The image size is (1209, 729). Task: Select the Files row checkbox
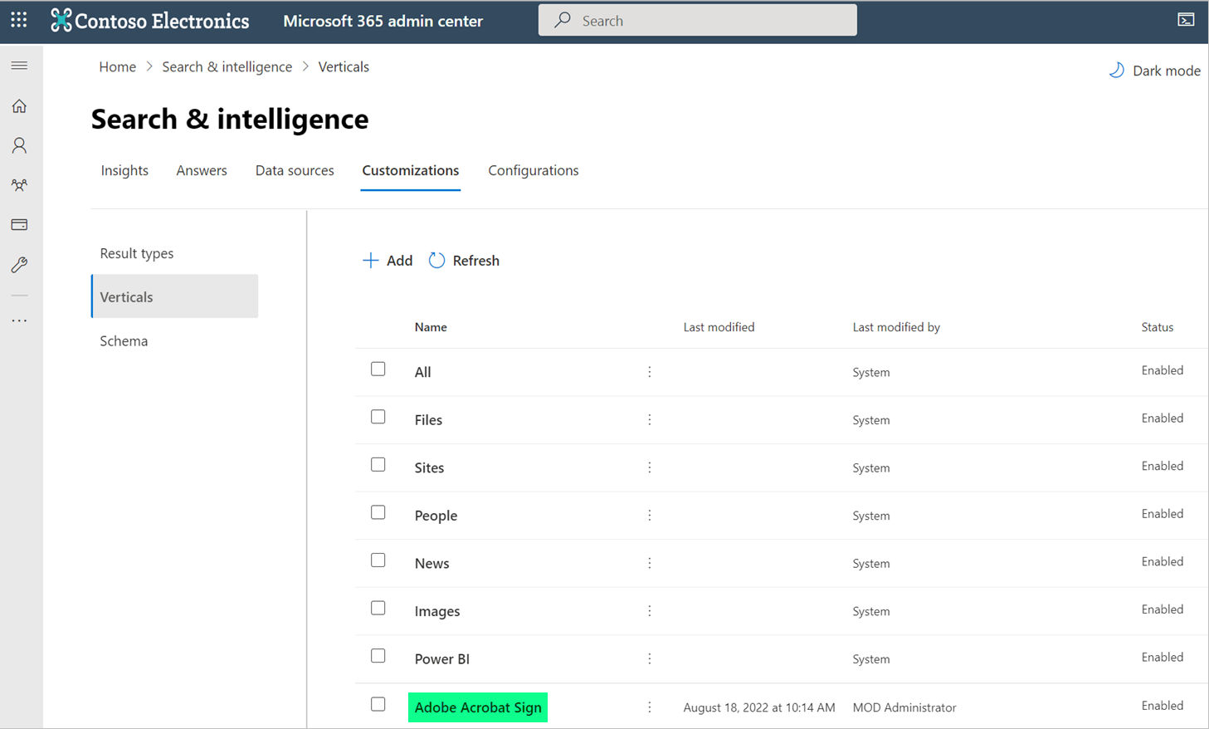(x=378, y=417)
